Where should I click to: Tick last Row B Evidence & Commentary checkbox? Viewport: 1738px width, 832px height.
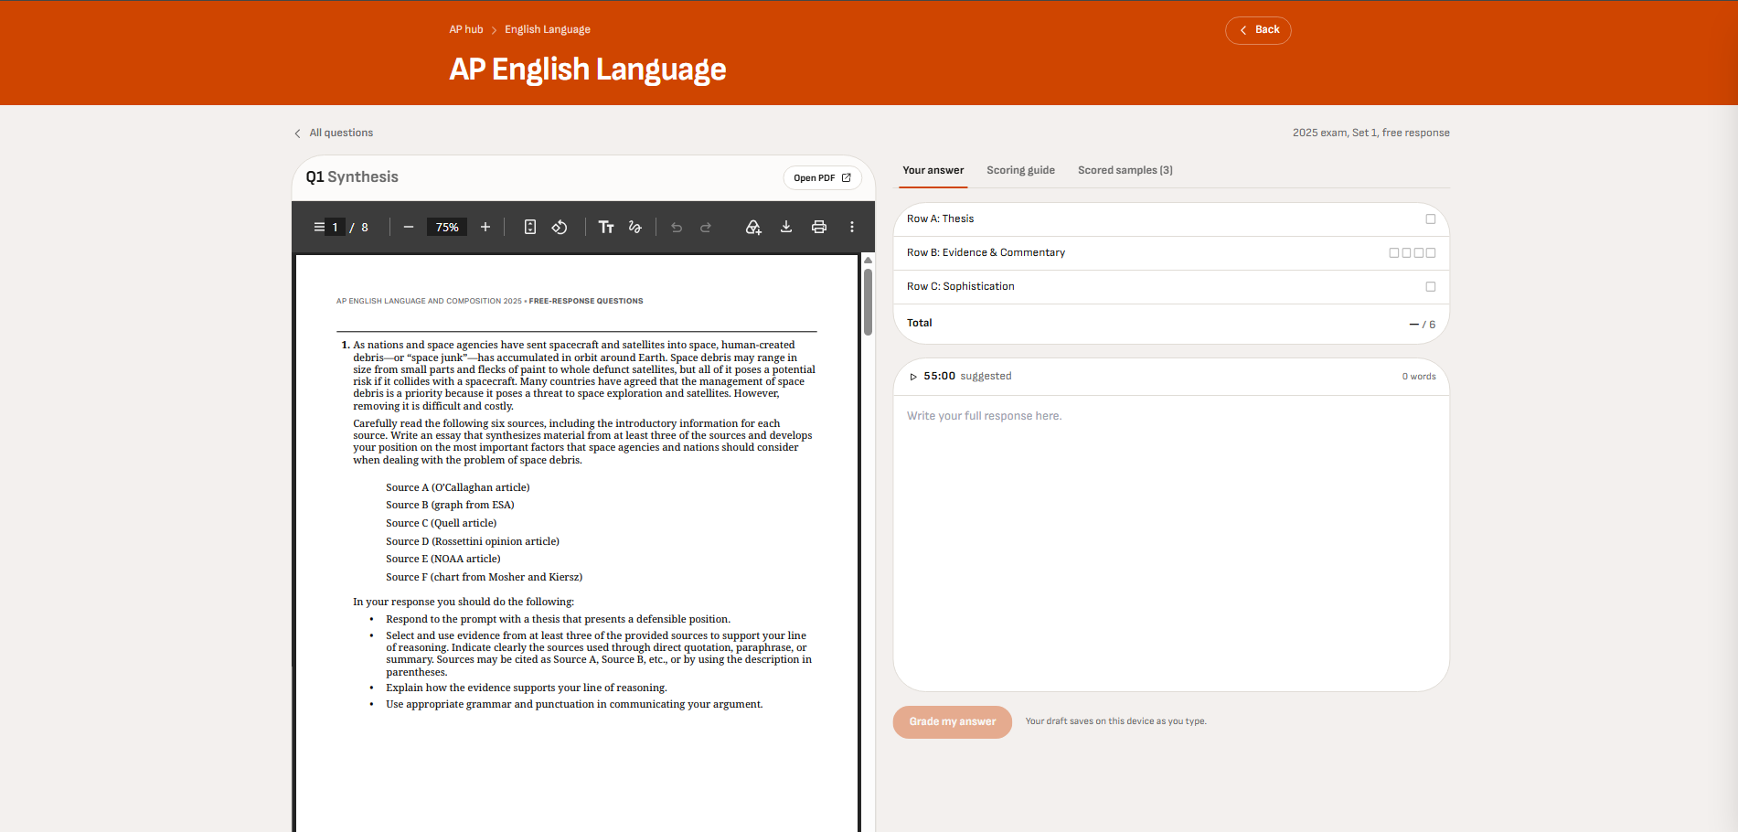click(x=1431, y=253)
